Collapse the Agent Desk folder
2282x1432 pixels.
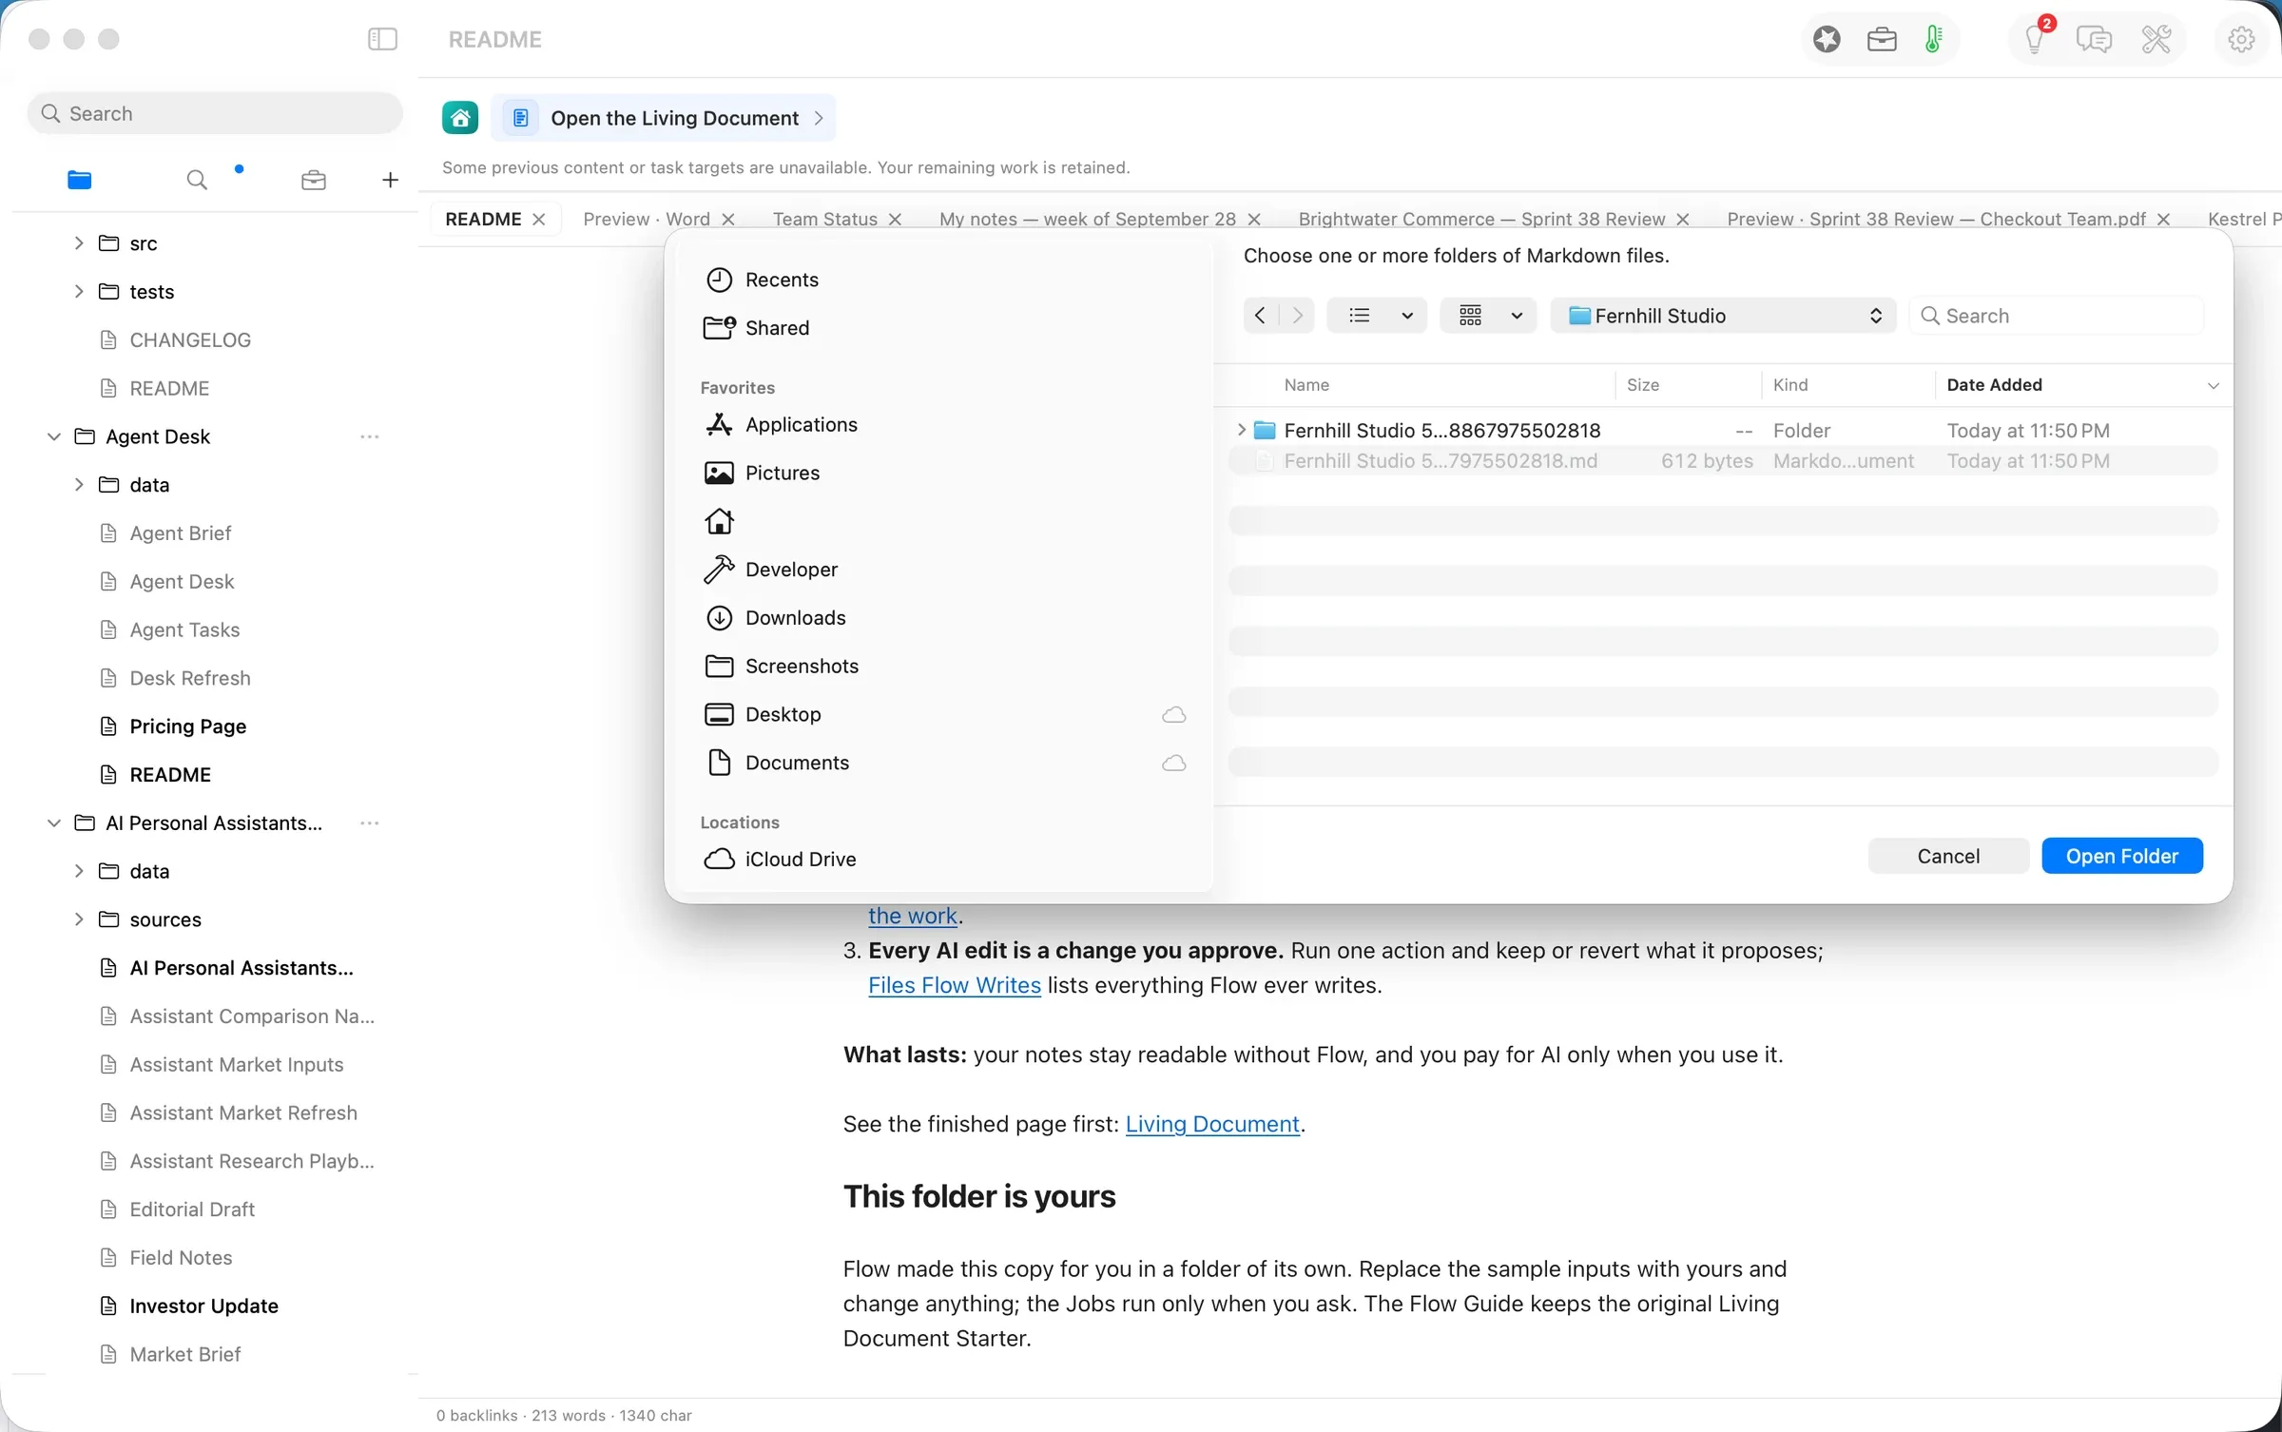pyautogui.click(x=54, y=436)
